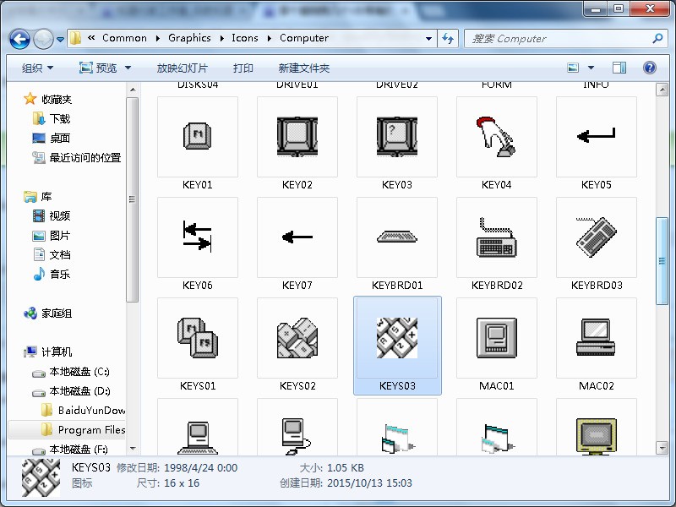Select the KEYBRD02 keyboard with cable icon
Image resolution: width=676 pixels, height=507 pixels.
point(497,237)
